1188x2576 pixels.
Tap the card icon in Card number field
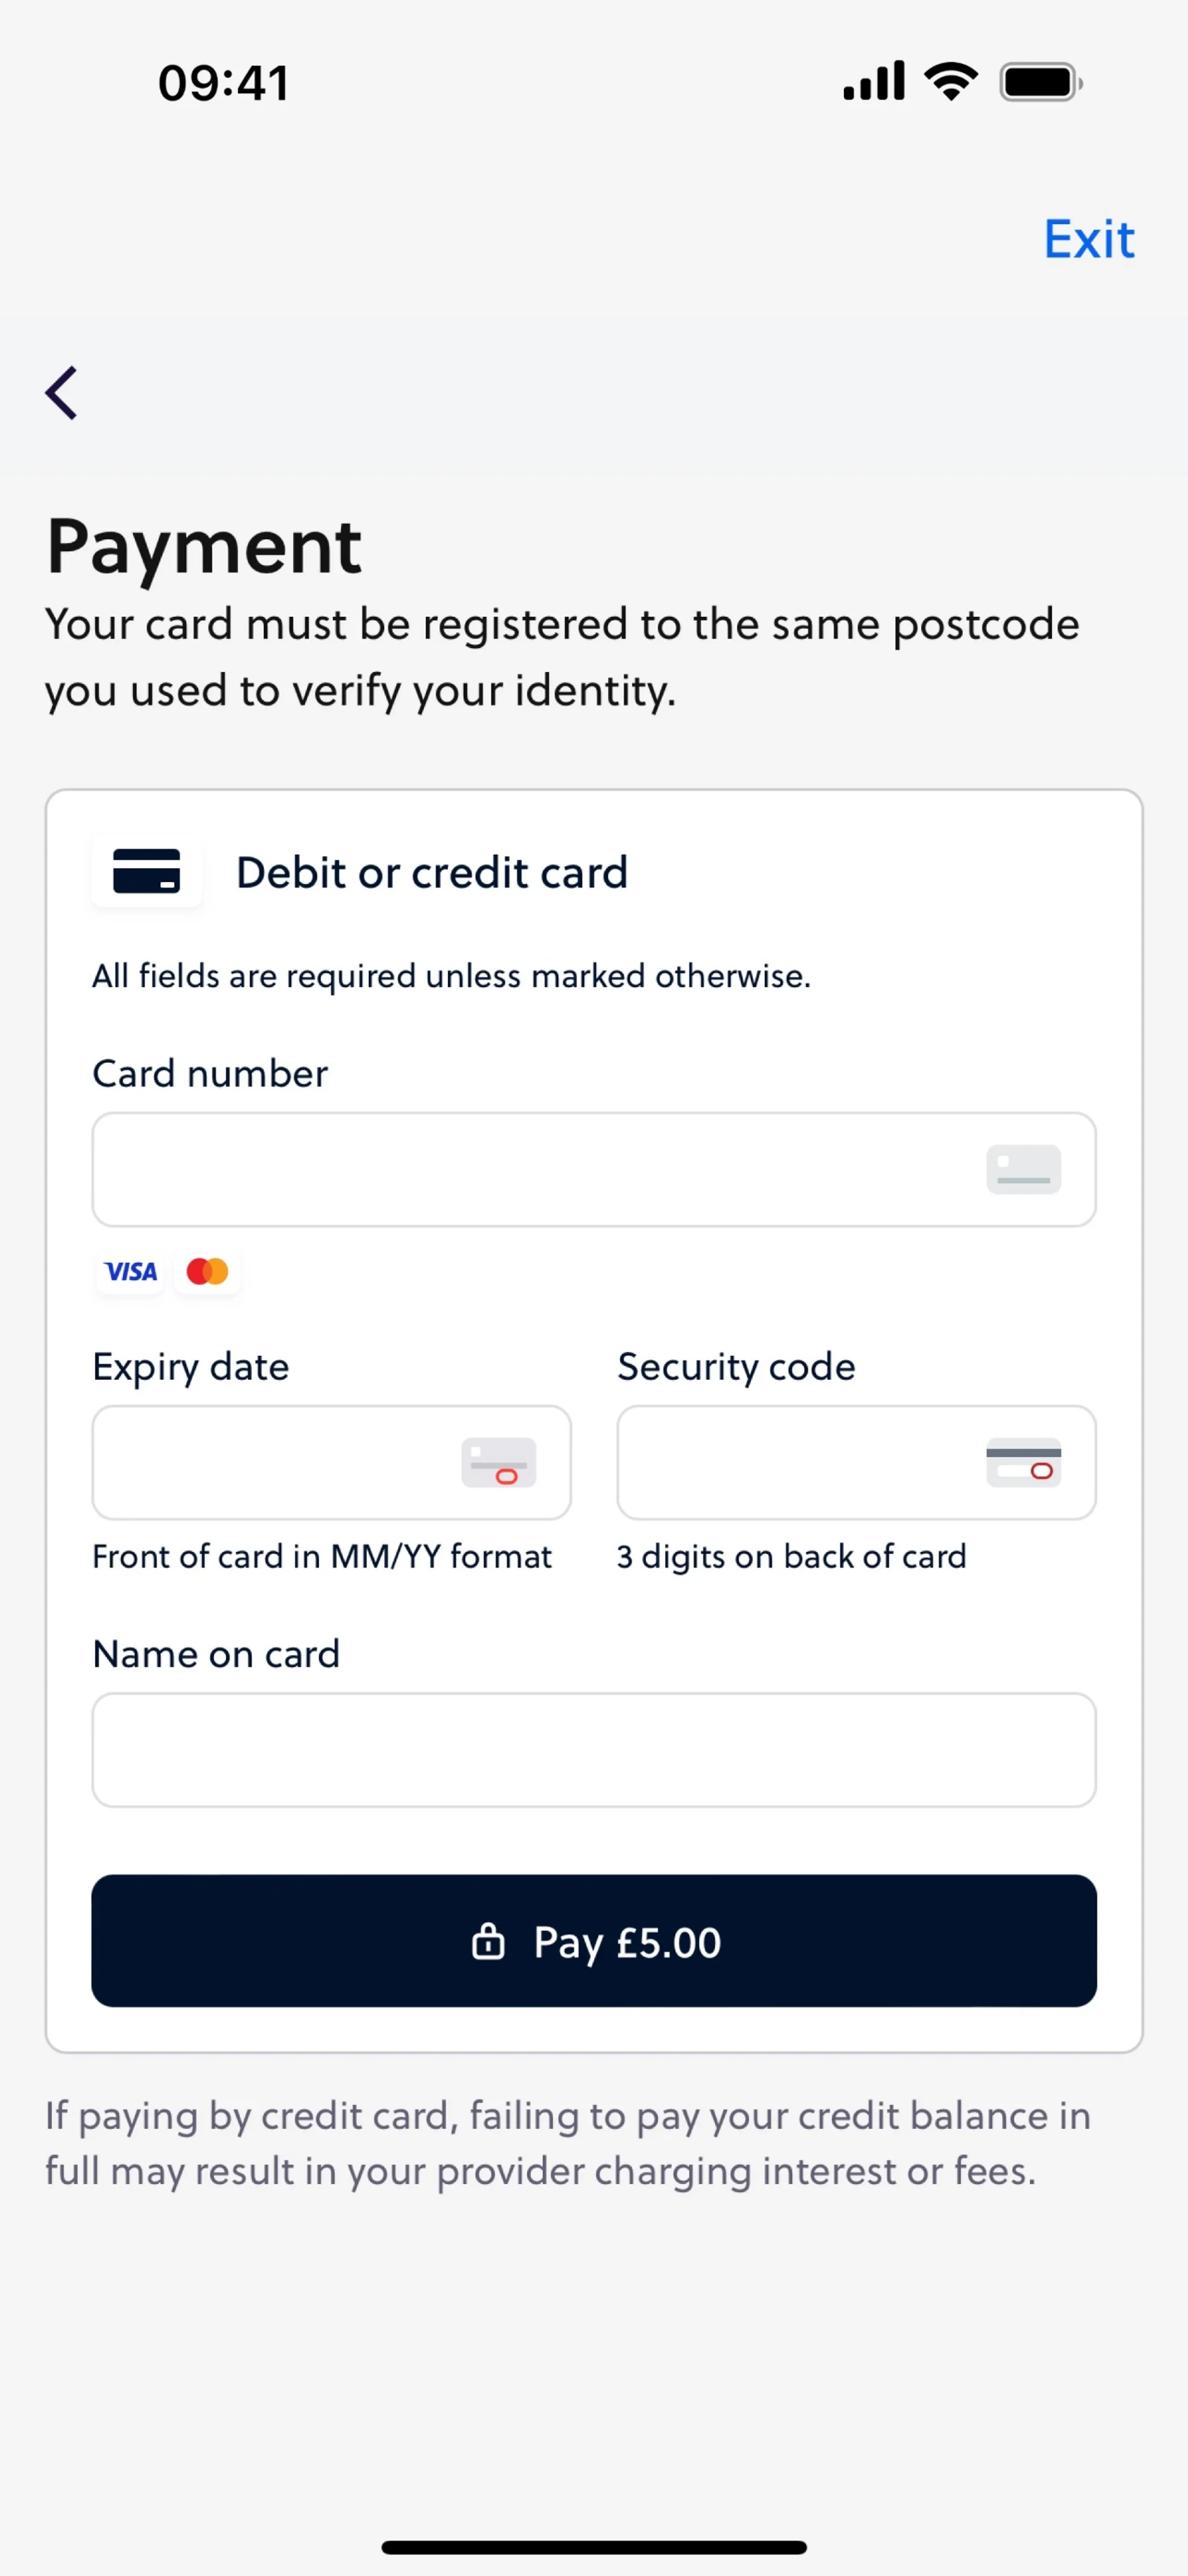click(1023, 1169)
